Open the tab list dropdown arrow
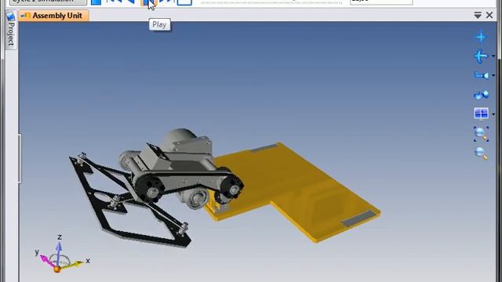Viewport: 502px width, 282px height. [478, 15]
